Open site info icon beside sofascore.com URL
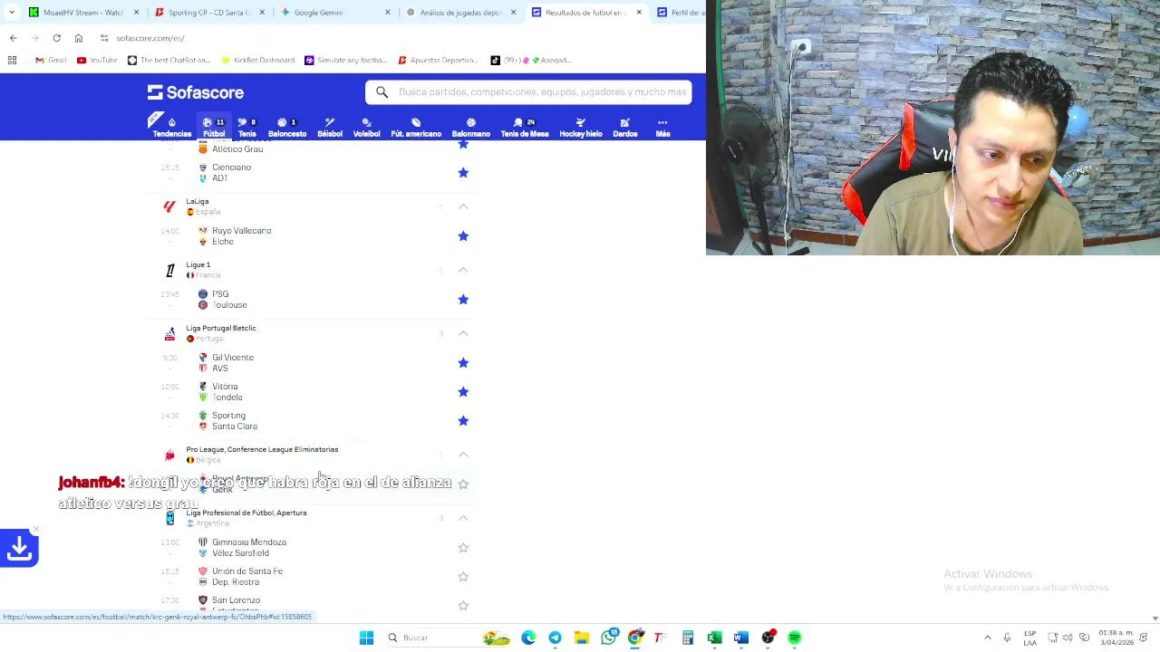 pyautogui.click(x=104, y=38)
